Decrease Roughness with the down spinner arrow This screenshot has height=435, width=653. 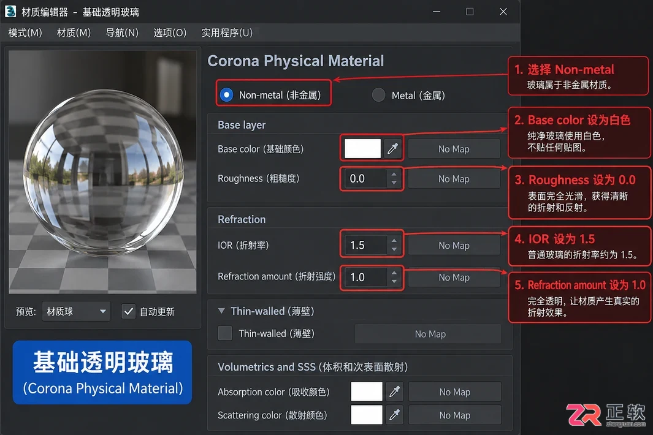tap(394, 183)
